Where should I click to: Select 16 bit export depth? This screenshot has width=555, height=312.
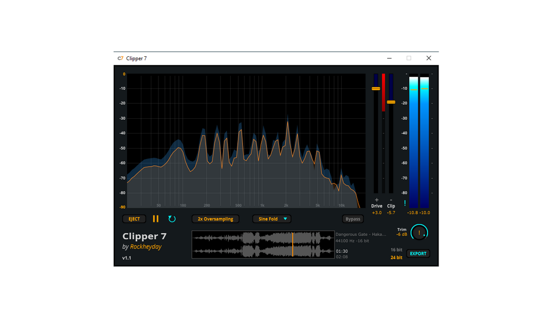pyautogui.click(x=396, y=250)
